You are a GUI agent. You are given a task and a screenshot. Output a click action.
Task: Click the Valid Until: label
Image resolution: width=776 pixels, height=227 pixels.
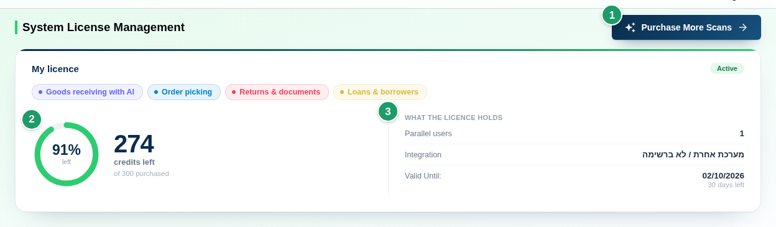point(423,176)
